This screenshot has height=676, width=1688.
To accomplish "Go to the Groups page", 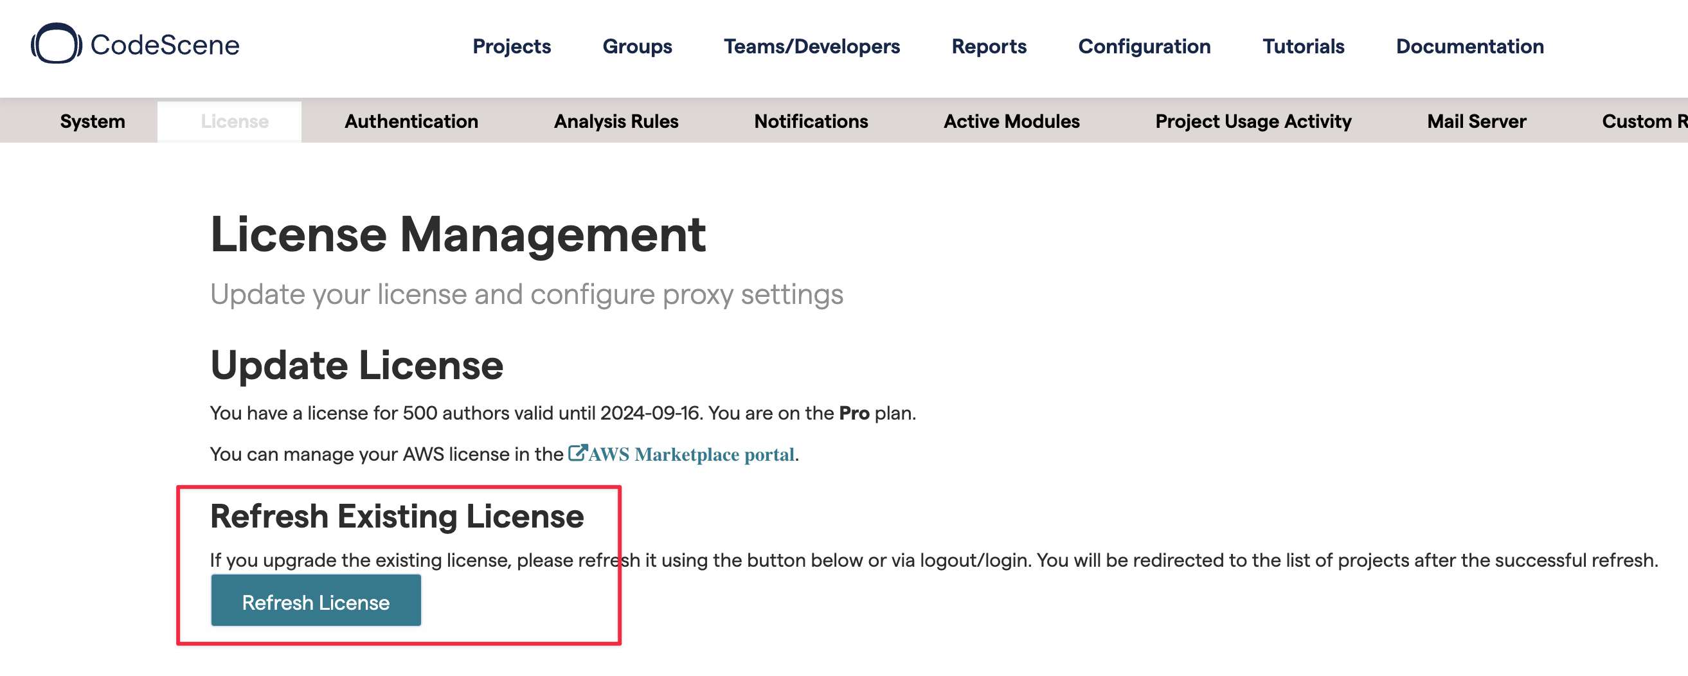I will coord(637,46).
